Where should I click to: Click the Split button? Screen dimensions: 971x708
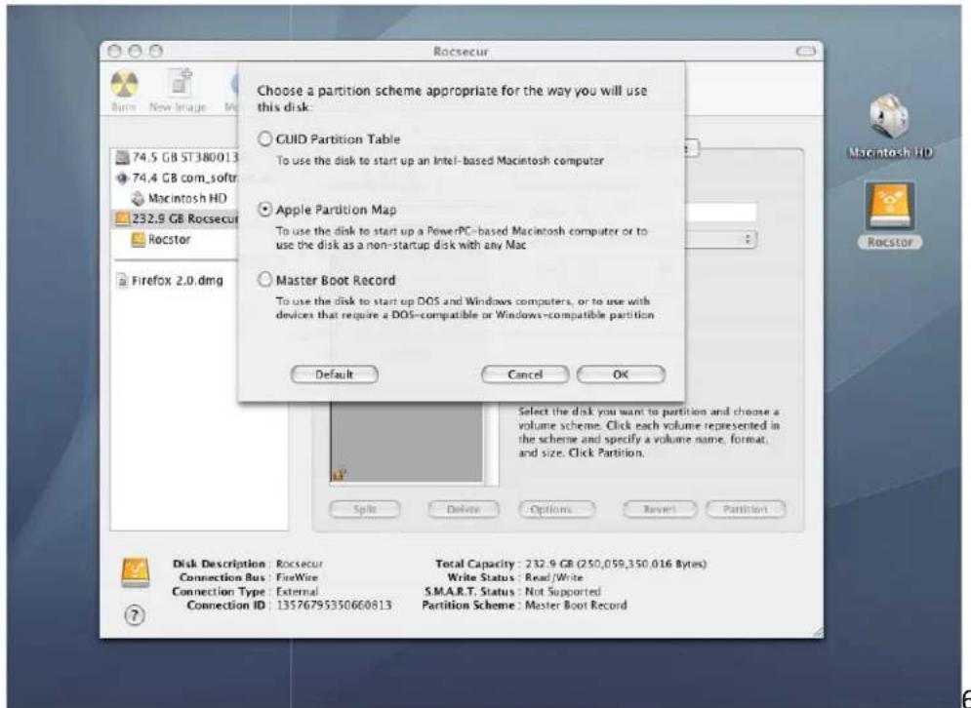365,509
